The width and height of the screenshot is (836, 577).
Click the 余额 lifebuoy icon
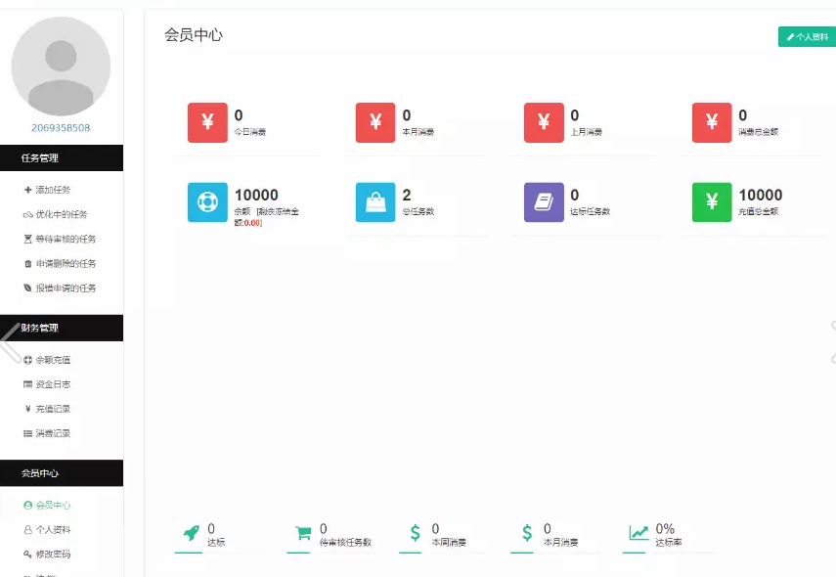[x=207, y=202]
